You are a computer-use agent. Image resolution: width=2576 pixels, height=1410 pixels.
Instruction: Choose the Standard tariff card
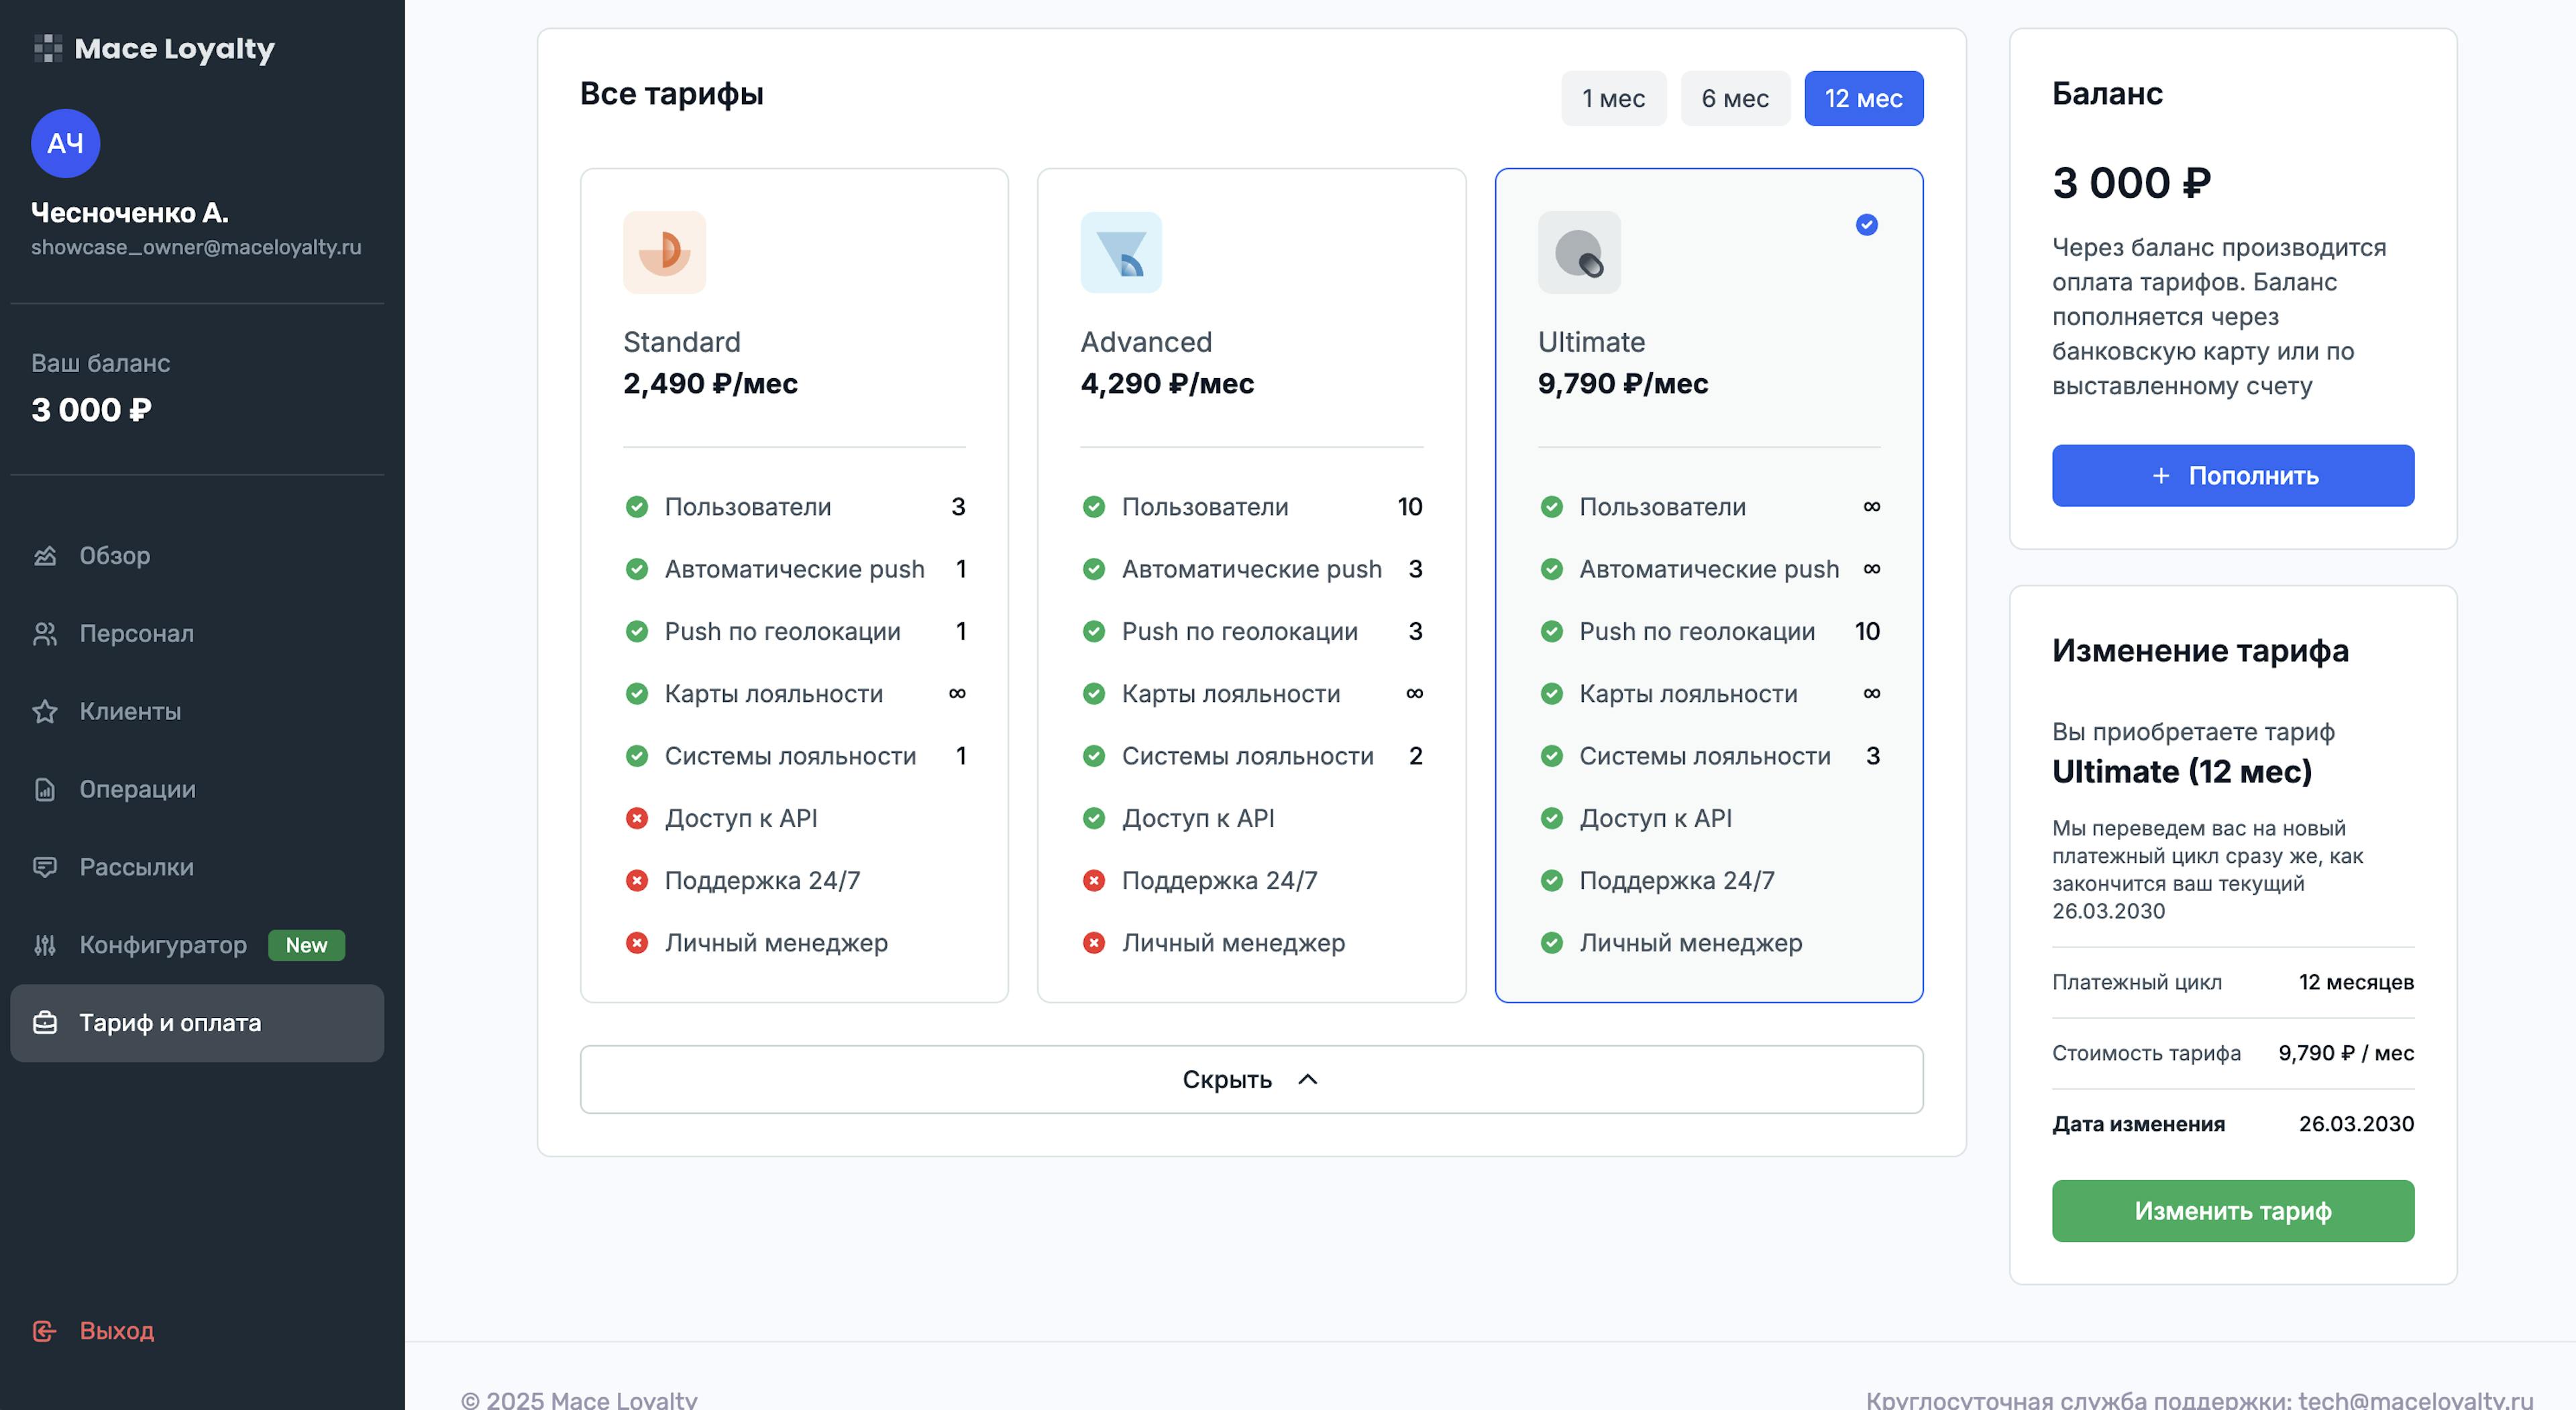pyautogui.click(x=794, y=585)
